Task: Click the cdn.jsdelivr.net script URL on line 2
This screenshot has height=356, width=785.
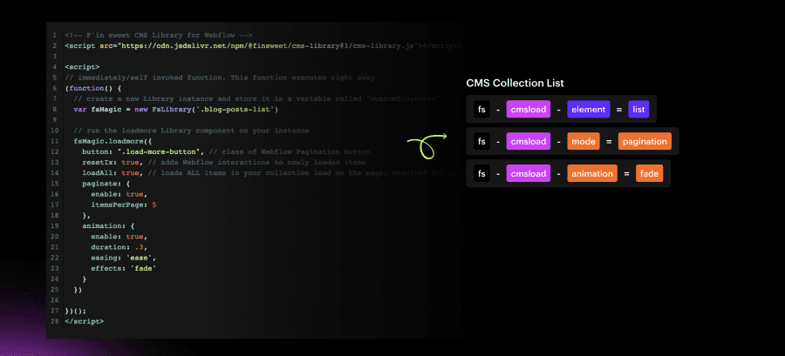Action: pyautogui.click(x=268, y=46)
